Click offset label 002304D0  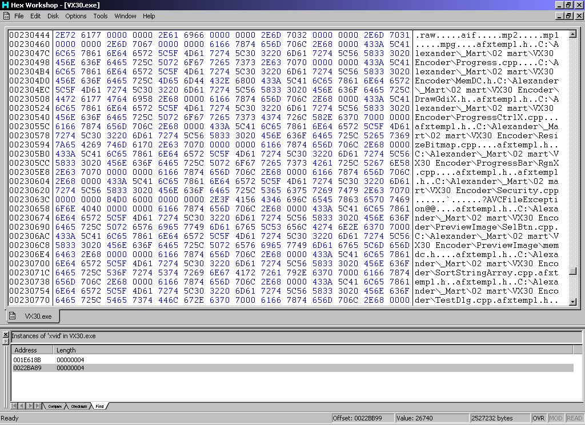(x=30, y=81)
